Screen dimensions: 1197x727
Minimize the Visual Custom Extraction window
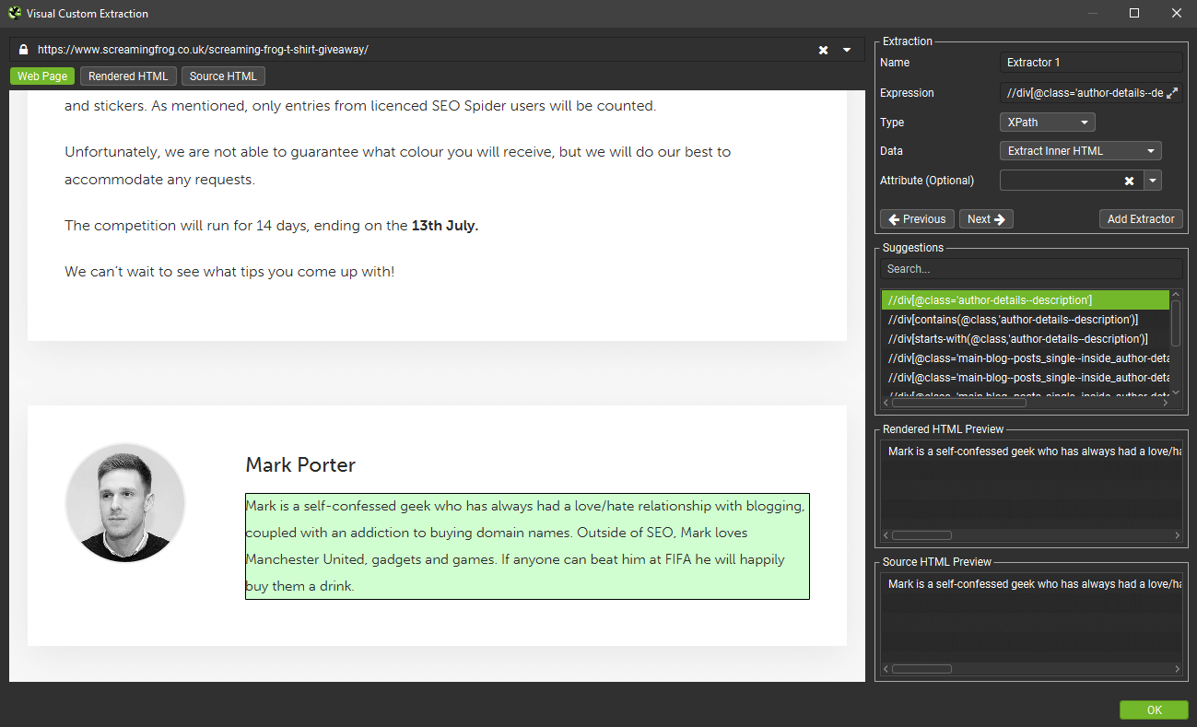1093,14
